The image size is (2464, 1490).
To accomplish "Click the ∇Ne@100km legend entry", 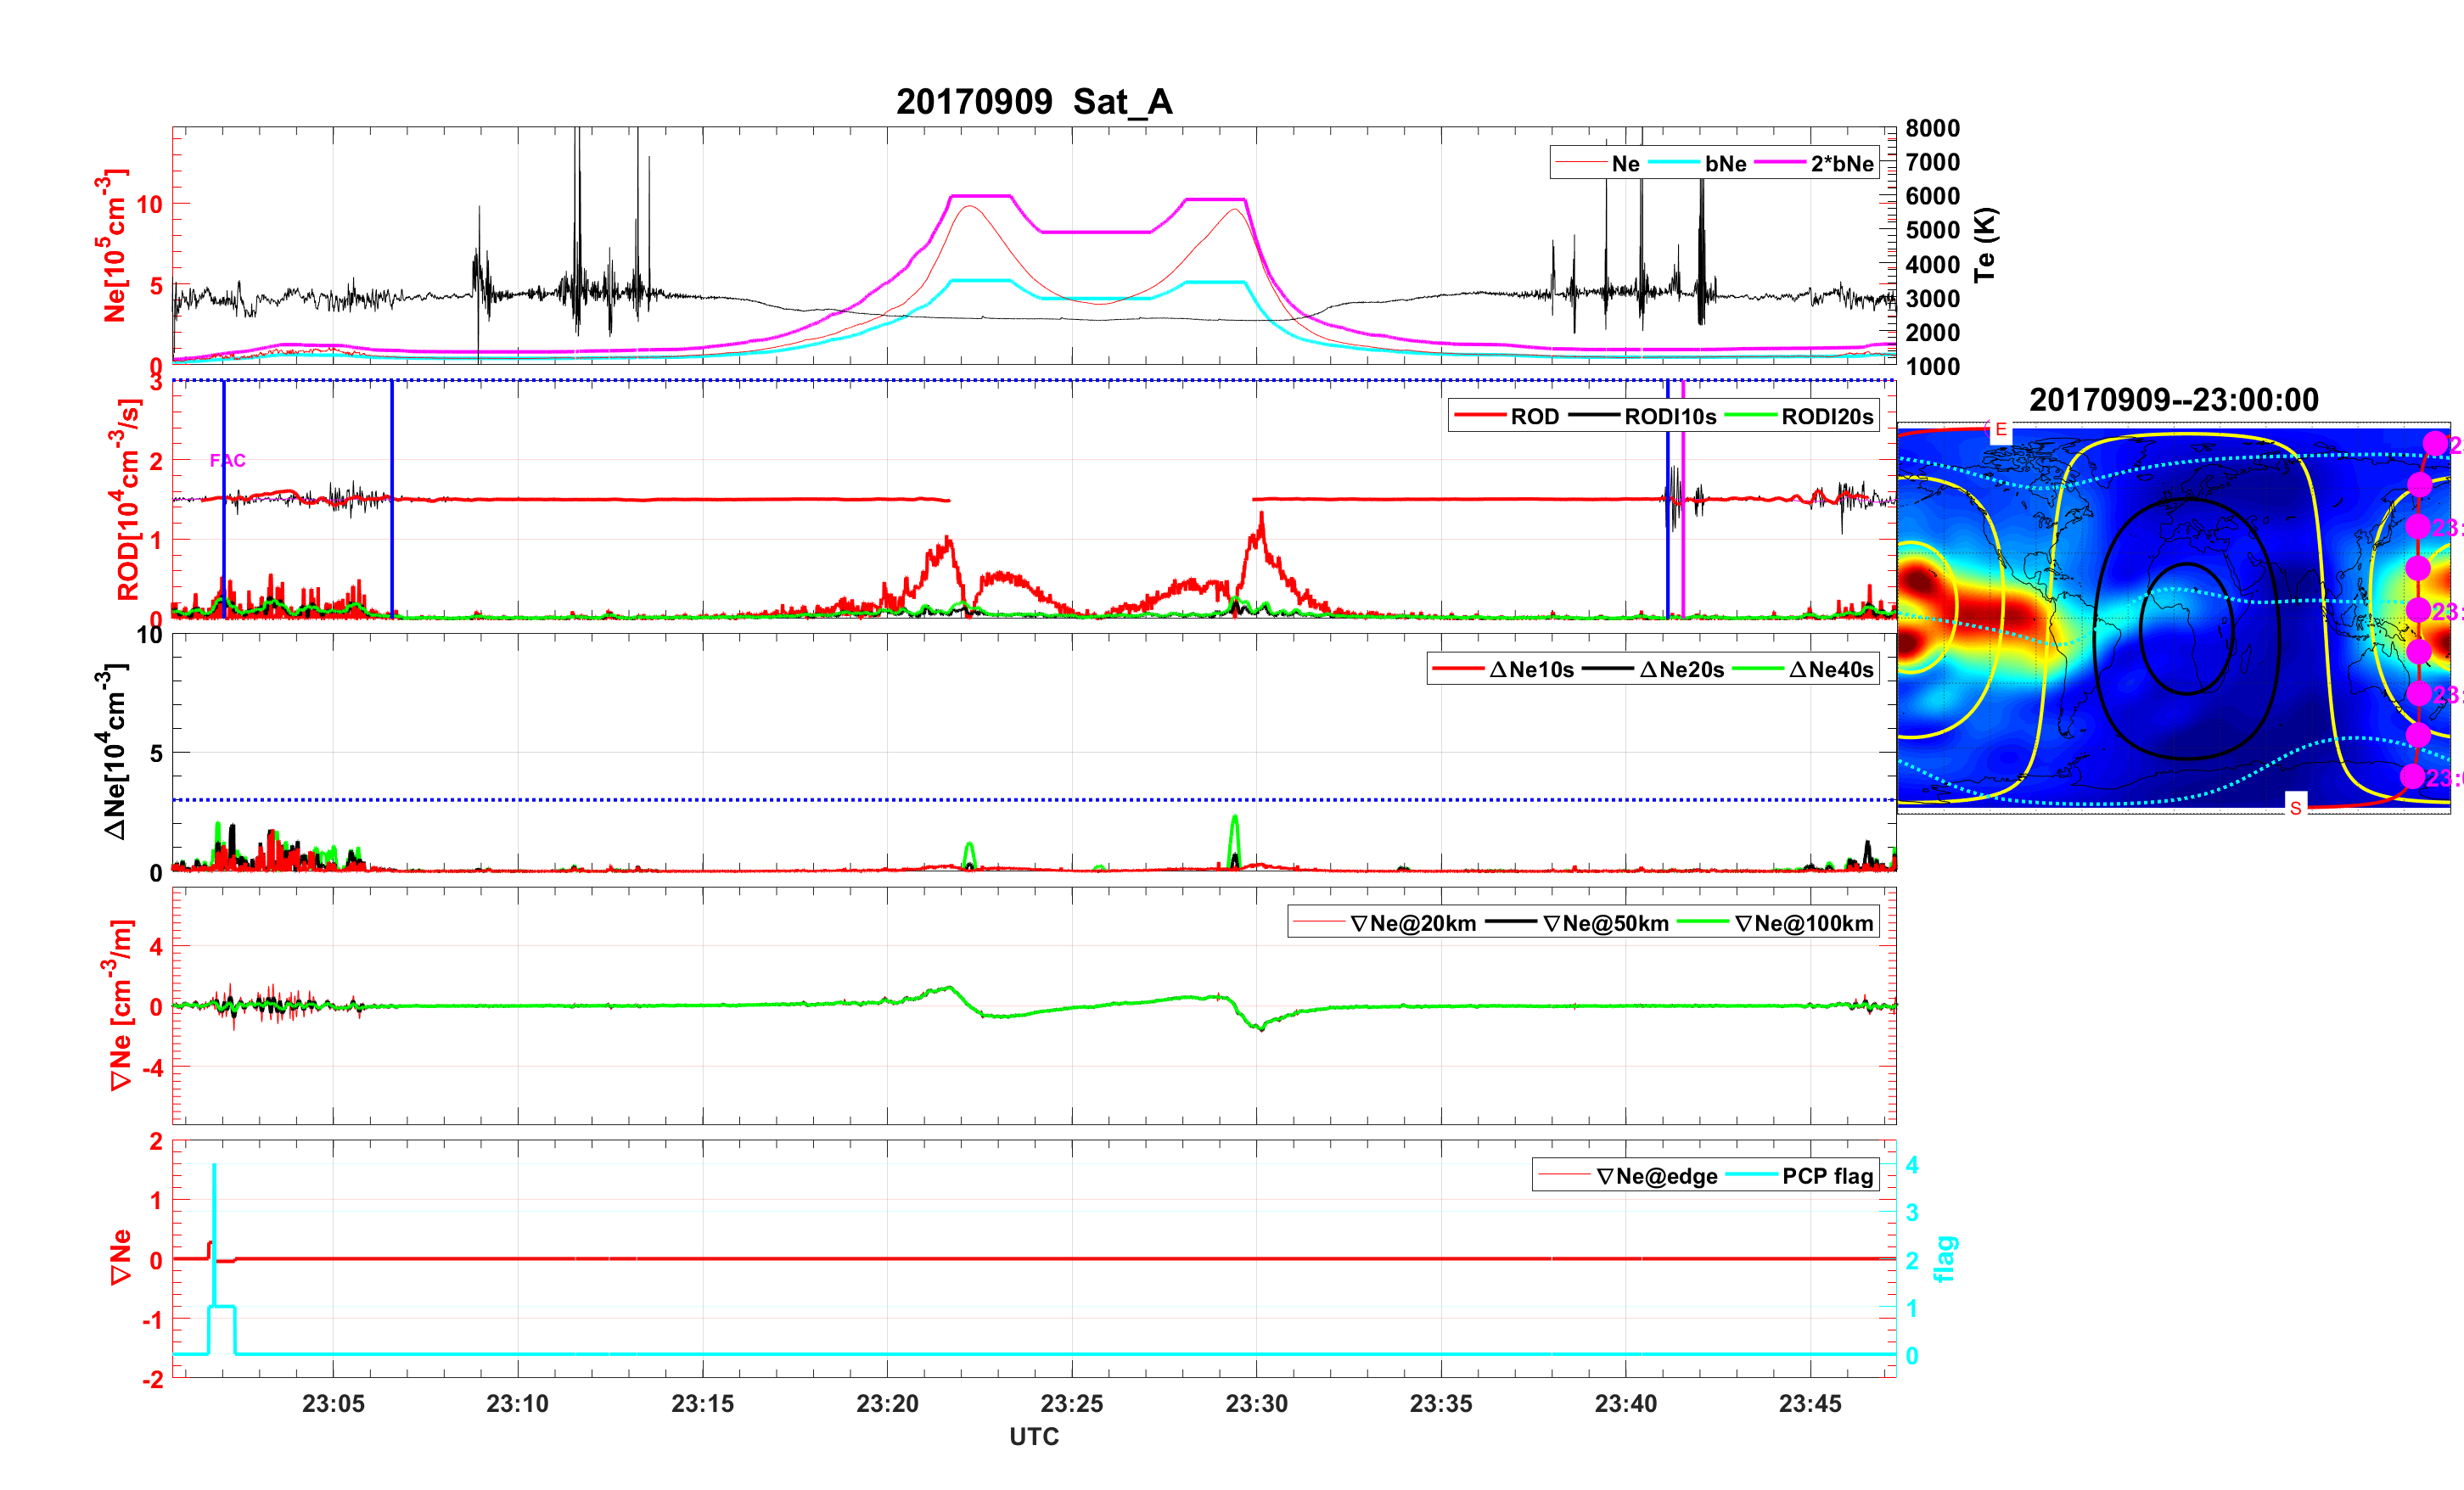I will coord(1803,923).
